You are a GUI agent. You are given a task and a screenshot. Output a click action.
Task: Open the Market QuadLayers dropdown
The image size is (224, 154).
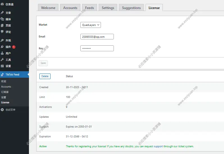click(90, 25)
